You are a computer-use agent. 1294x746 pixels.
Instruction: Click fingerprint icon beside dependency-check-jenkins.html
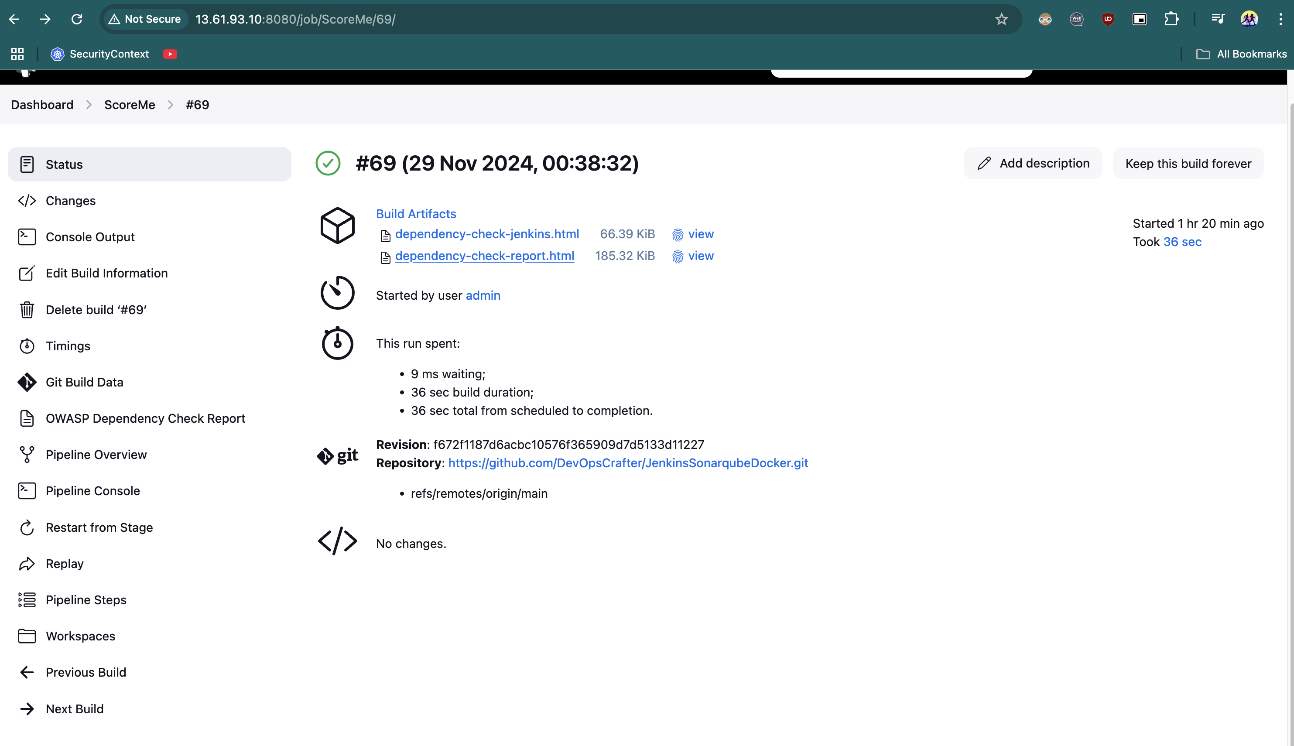coord(677,235)
